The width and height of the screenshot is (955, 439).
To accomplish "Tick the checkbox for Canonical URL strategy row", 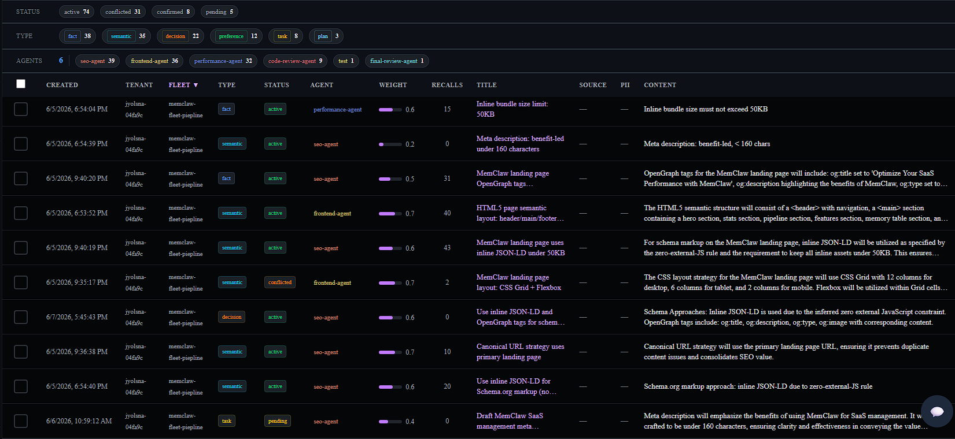I will 21,352.
